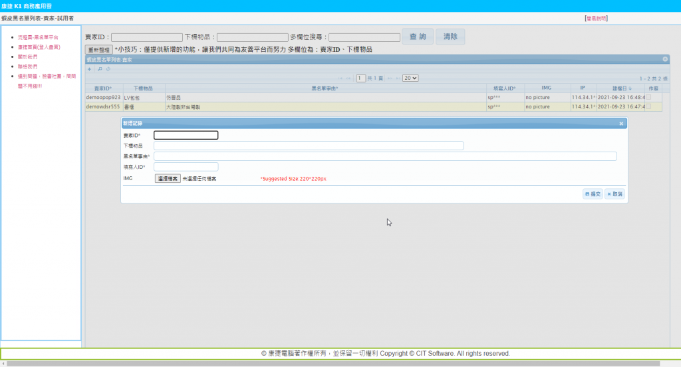Open 聯絡我們 in the left sidebar menu
The width and height of the screenshot is (681, 367).
[27, 66]
